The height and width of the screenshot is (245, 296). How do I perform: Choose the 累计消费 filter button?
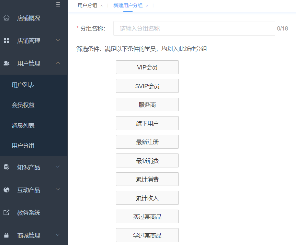point(147,179)
